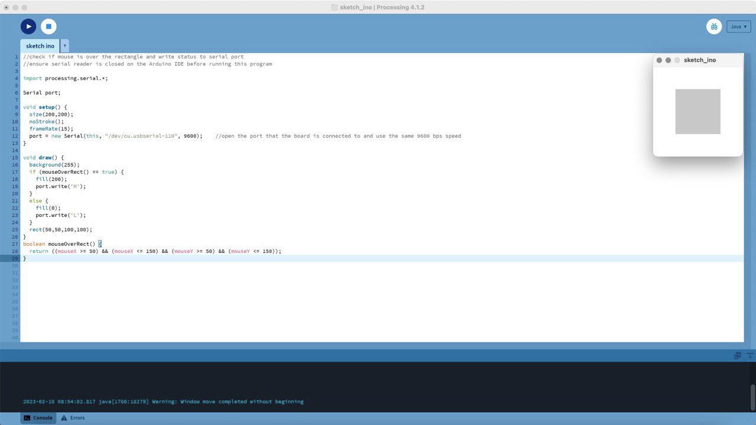The height and width of the screenshot is (425, 756).
Task: Click the clear console icon
Action: click(x=750, y=355)
